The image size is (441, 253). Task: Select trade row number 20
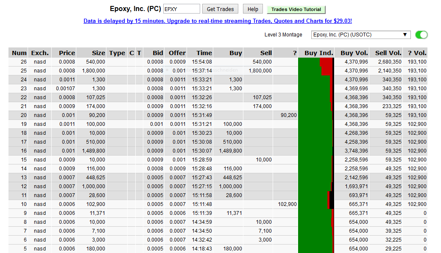point(23,115)
